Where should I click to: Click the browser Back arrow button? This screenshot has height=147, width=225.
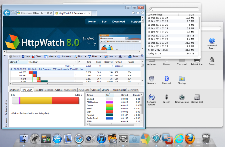pos(7,13)
